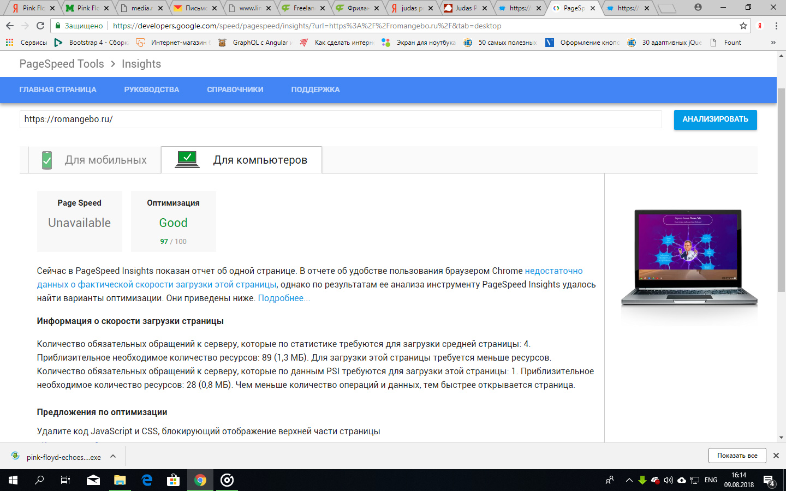Expand options for pink-floyd-echoes download
Image resolution: width=786 pixels, height=491 pixels.
click(x=113, y=456)
